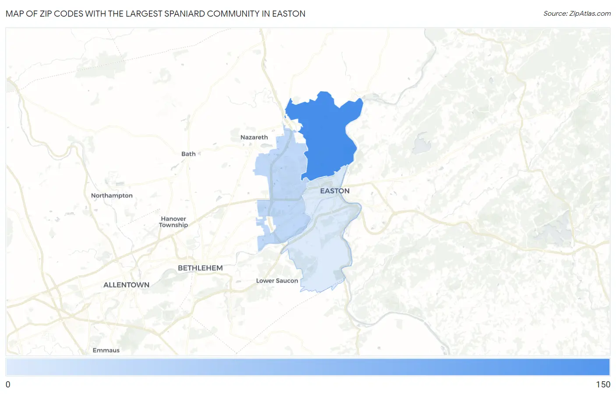
Task: Click the Nazareth map label
Action: (254, 137)
